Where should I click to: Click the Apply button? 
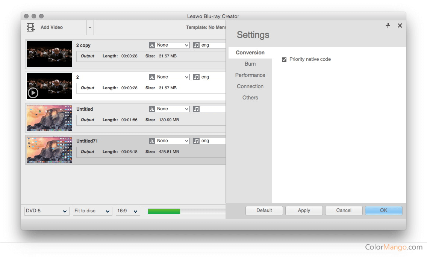(304, 210)
